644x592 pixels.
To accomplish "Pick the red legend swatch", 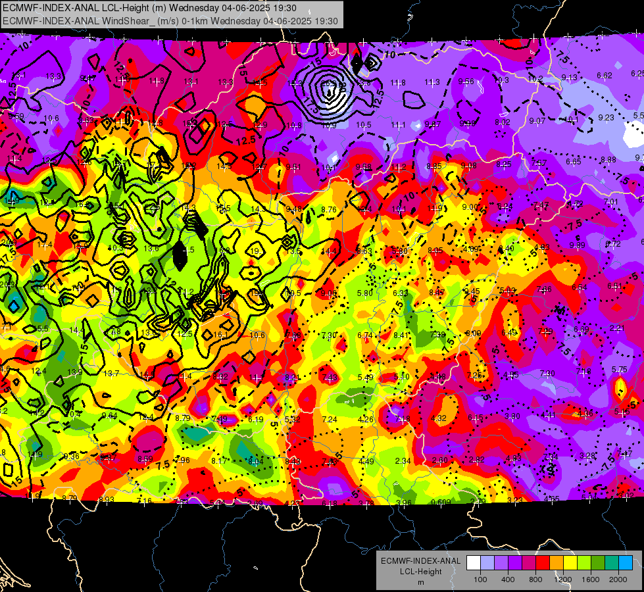I will click(543, 563).
